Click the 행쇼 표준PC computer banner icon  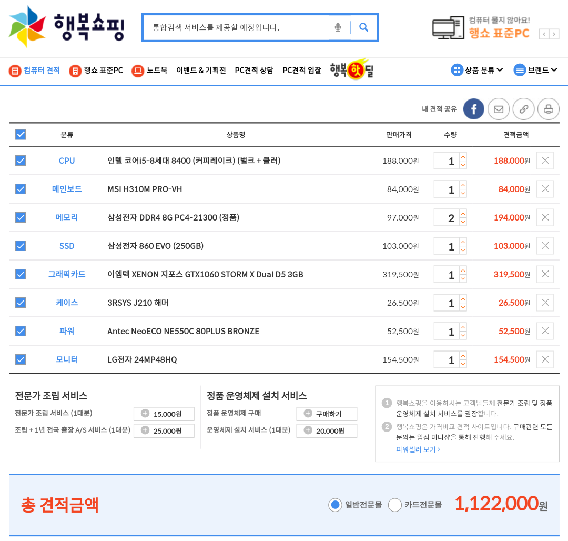tap(448, 27)
